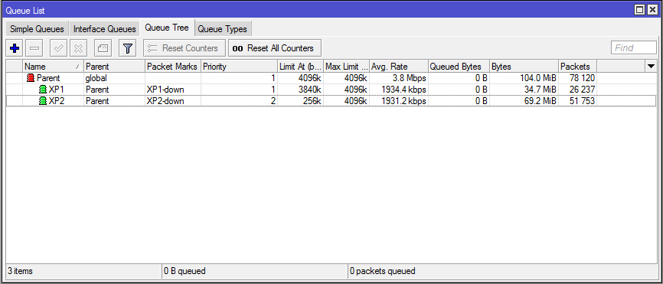Select the Parent queue row name
This screenshot has width=663, height=284.
48,78
